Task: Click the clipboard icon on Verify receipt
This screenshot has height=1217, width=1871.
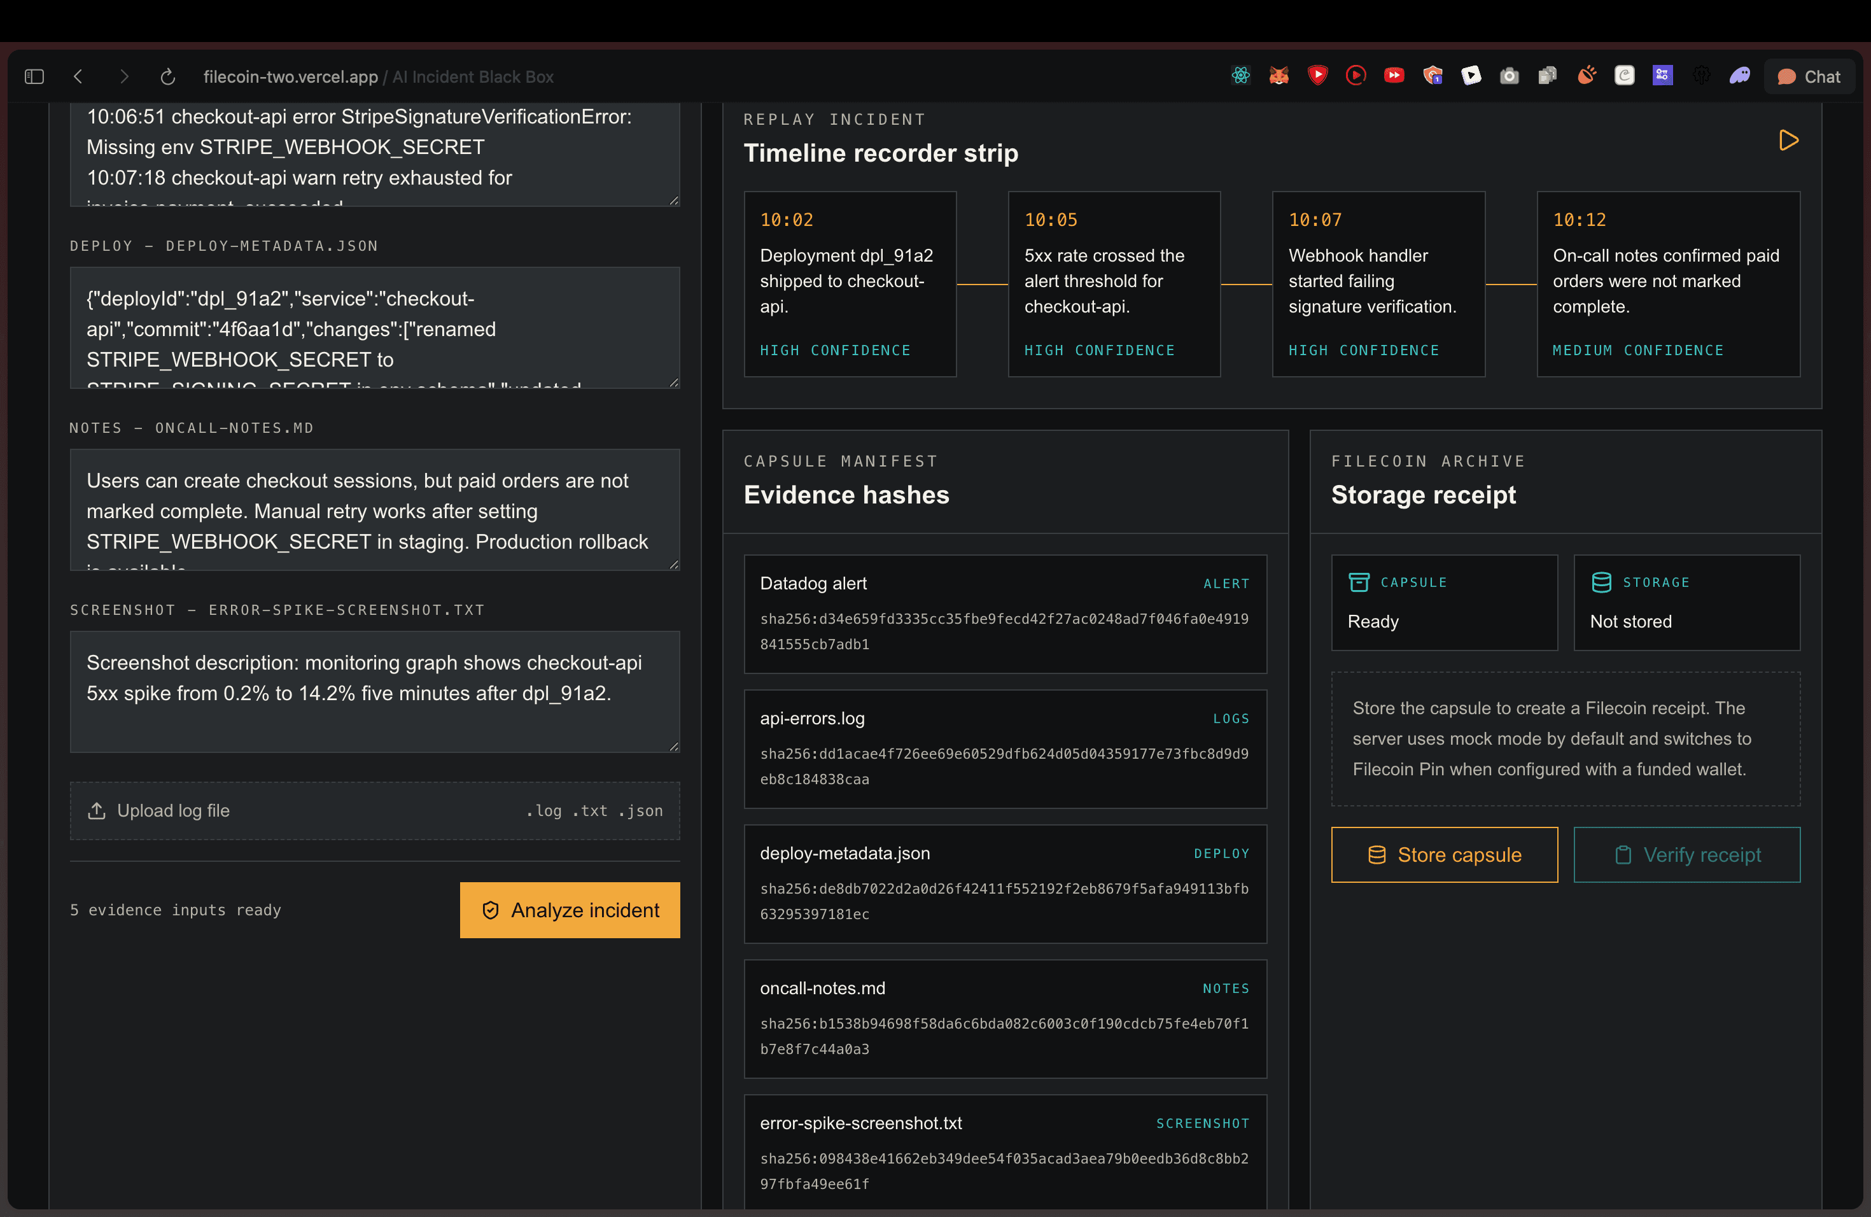Action: [x=1623, y=855]
